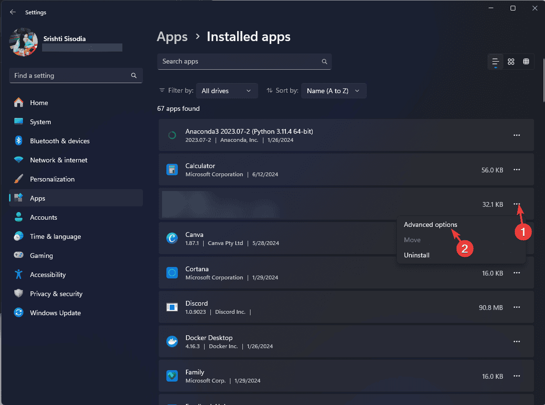Open the Bluetooth & devices settings

pos(59,141)
